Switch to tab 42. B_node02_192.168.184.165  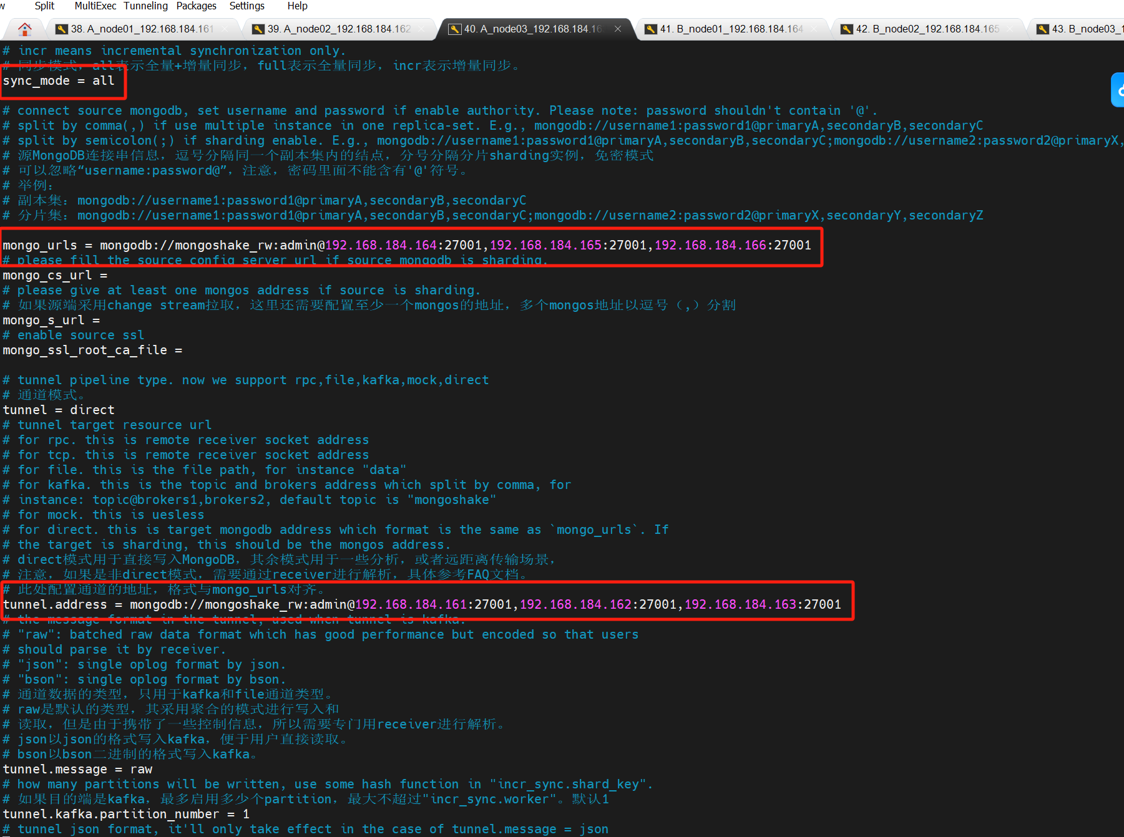pos(928,29)
